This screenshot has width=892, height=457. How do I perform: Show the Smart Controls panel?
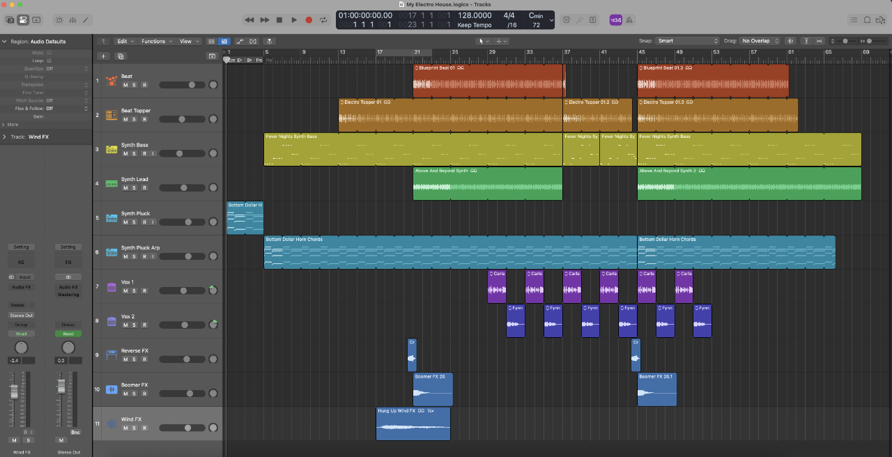click(58, 20)
